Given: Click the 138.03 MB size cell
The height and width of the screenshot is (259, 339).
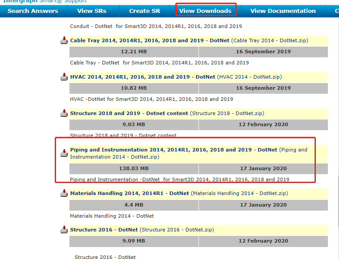Looking at the screenshot, I should [x=134, y=168].
